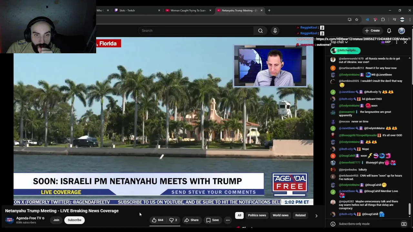Close the Netanyahu Trump Meeting tab
This screenshot has height=232, width=413.
(x=261, y=10)
